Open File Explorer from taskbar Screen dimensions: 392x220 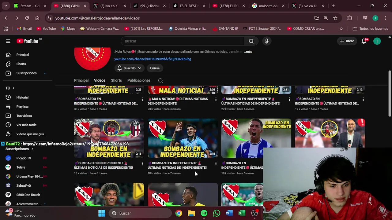click(x=191, y=213)
